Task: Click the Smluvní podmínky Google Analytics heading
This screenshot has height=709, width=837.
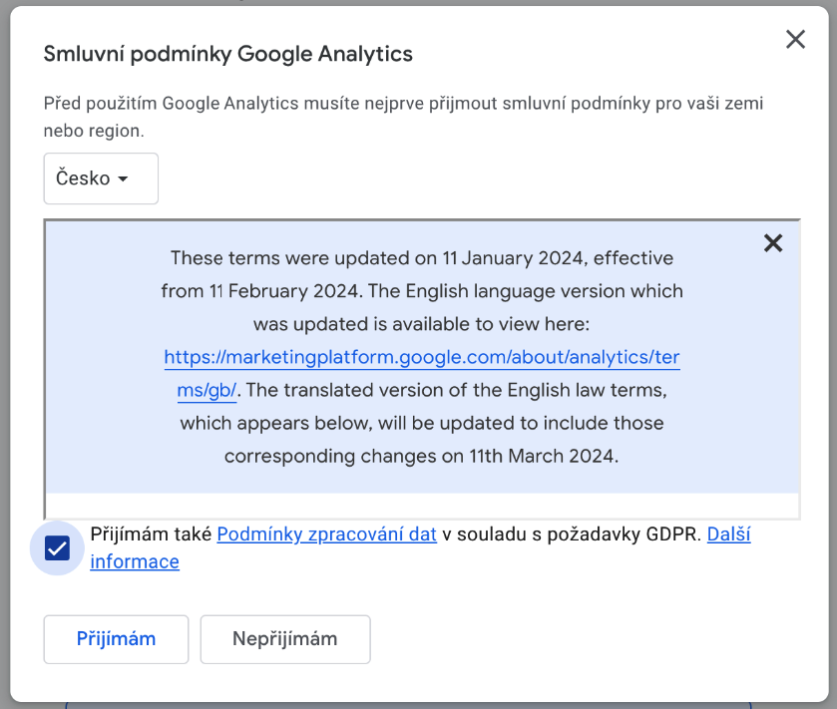Action: click(x=227, y=54)
